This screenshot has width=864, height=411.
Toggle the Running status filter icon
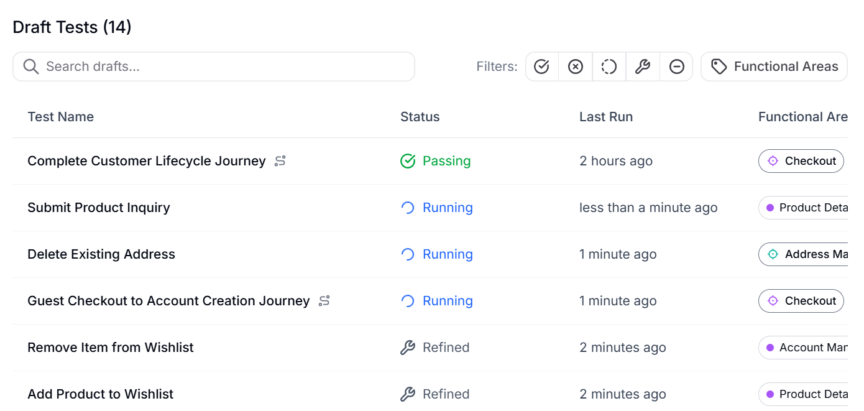pyautogui.click(x=609, y=67)
